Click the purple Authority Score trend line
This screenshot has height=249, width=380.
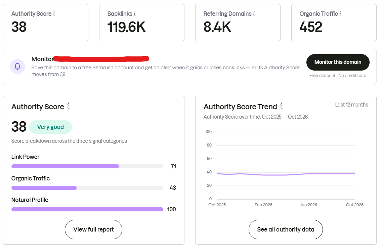click(286, 174)
